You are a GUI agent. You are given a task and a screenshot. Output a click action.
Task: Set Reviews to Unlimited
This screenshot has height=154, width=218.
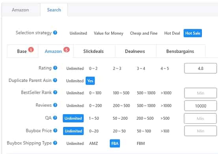click(75, 106)
